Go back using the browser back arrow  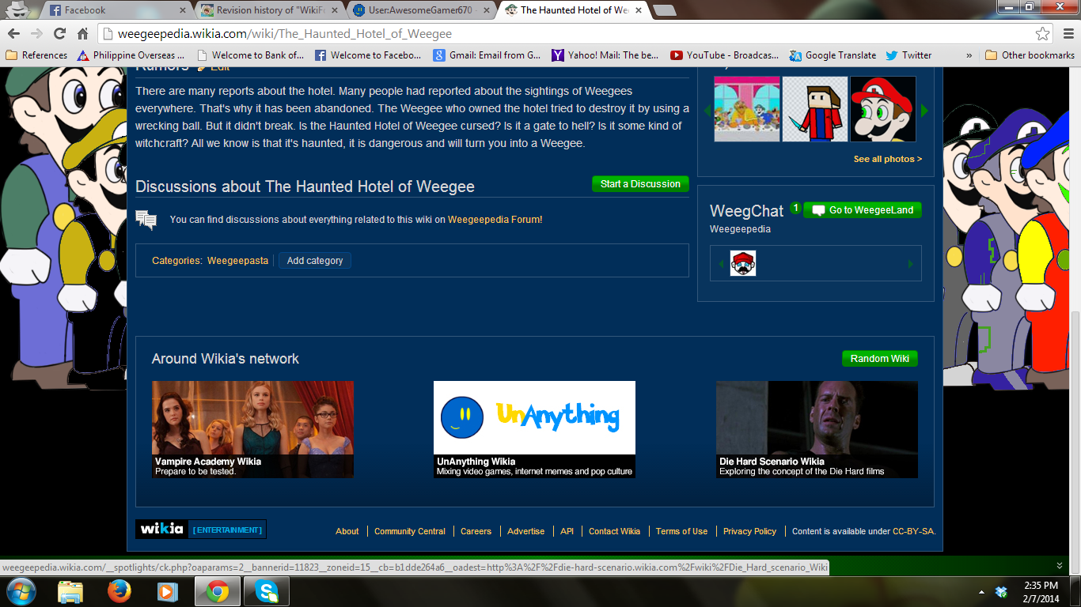tap(14, 34)
